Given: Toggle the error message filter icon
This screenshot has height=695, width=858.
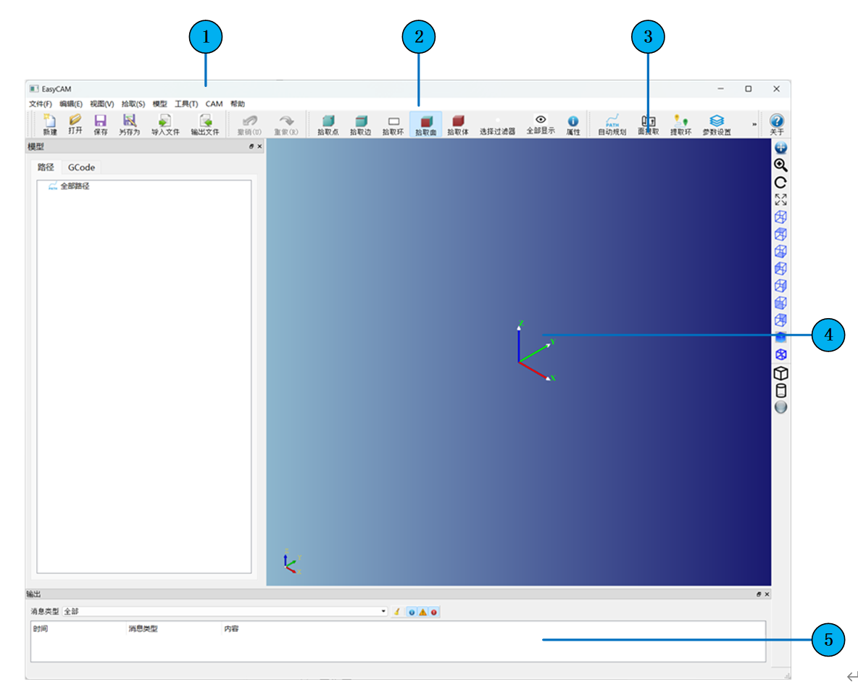Looking at the screenshot, I should pyautogui.click(x=434, y=612).
